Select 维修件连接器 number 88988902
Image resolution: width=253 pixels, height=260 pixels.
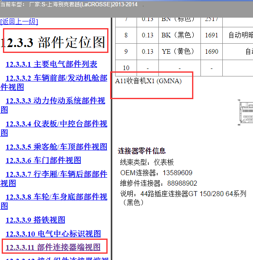click(182, 184)
